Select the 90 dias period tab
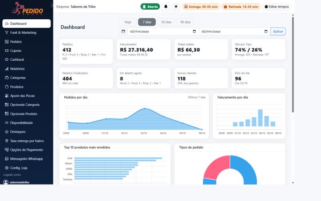The width and height of the screenshot is (321, 201). point(185,22)
